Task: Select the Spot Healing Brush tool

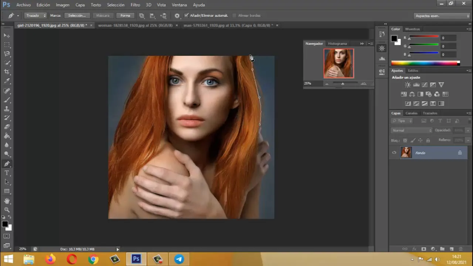Action: (x=7, y=91)
